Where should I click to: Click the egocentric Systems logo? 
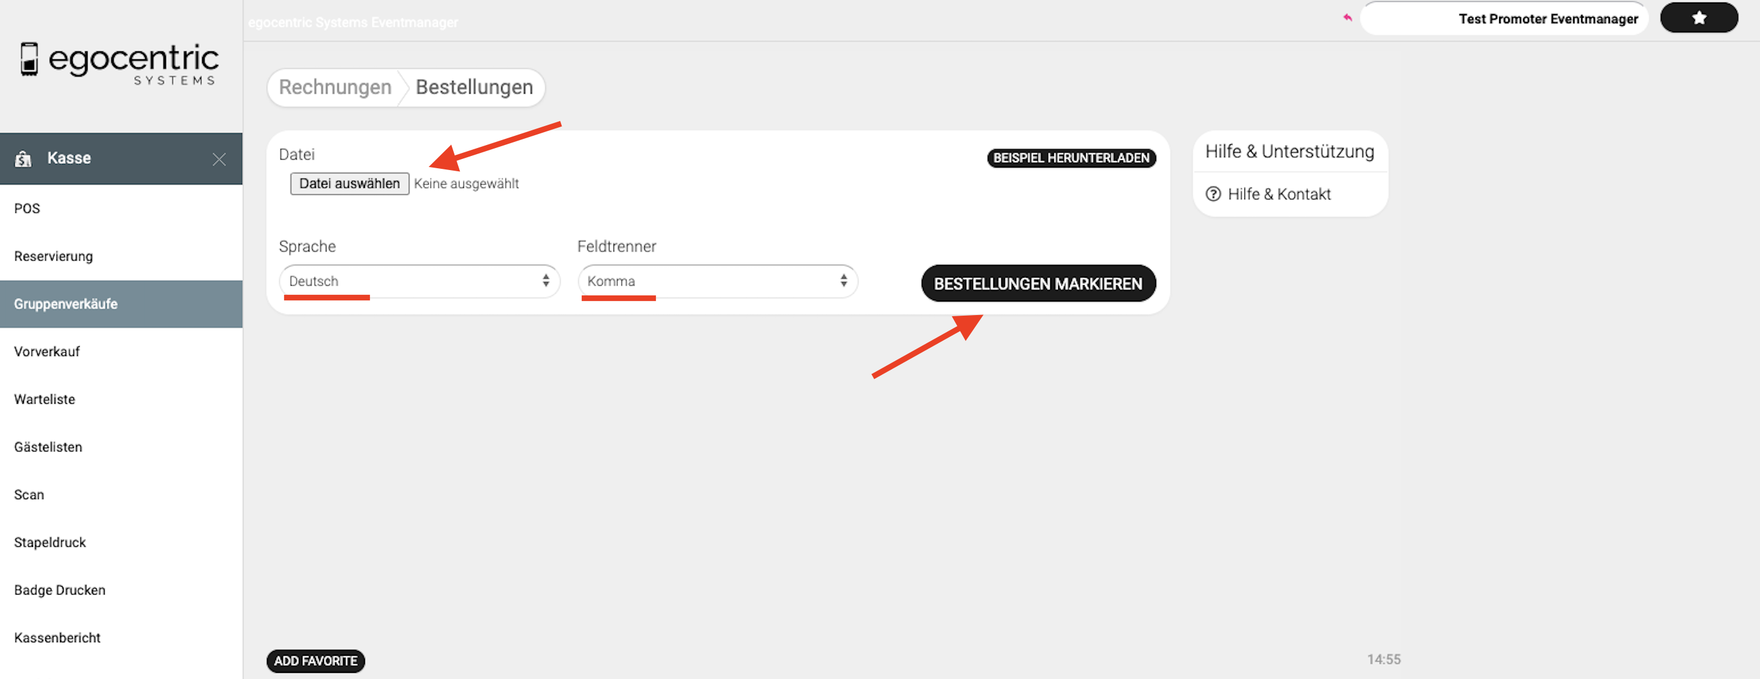pos(120,64)
